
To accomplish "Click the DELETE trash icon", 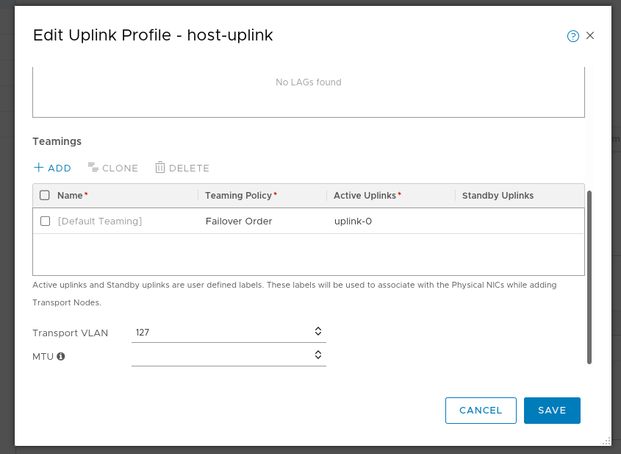I will (160, 167).
